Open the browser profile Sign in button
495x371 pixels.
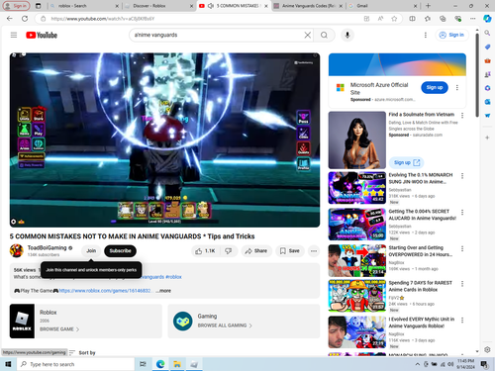tap(17, 6)
